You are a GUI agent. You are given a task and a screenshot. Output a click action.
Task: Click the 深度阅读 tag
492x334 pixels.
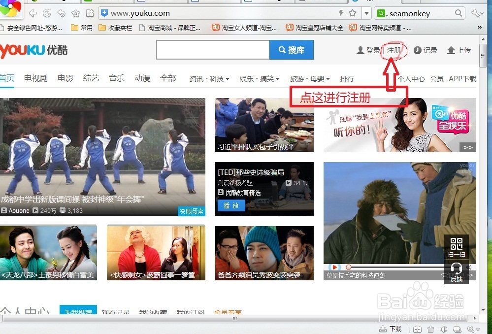pos(191,211)
